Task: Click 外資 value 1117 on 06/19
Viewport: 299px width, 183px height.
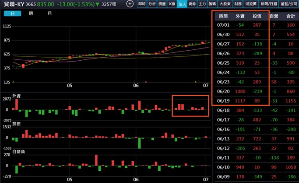Action: (x=240, y=101)
